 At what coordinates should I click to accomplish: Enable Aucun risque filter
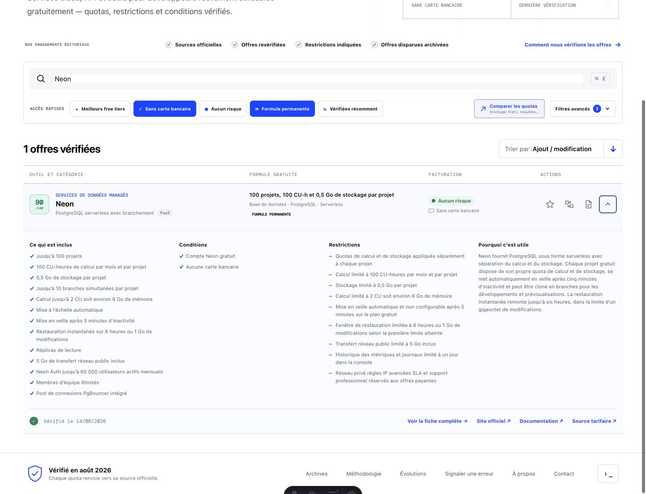coord(223,109)
